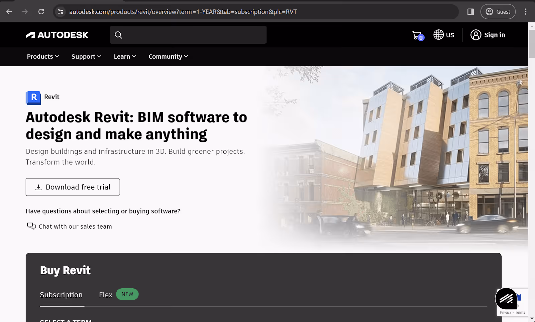
Task: Click the address bar URL
Action: coord(183,12)
